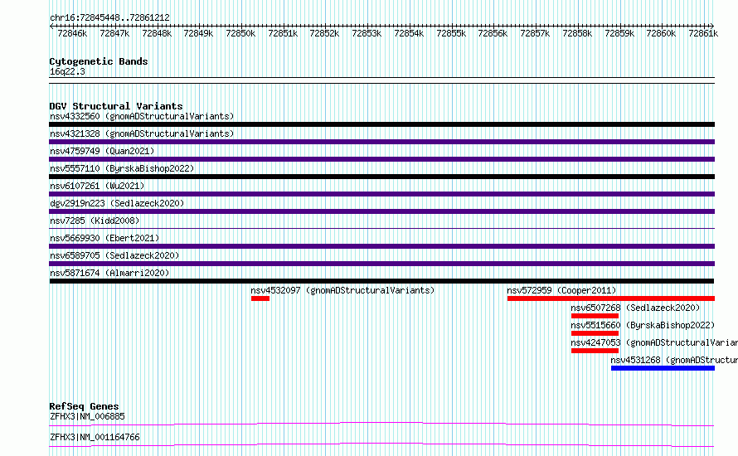This screenshot has width=738, height=456.
Task: Click the nsv7285 (Kidd2008) label
Action: pyautogui.click(x=95, y=221)
